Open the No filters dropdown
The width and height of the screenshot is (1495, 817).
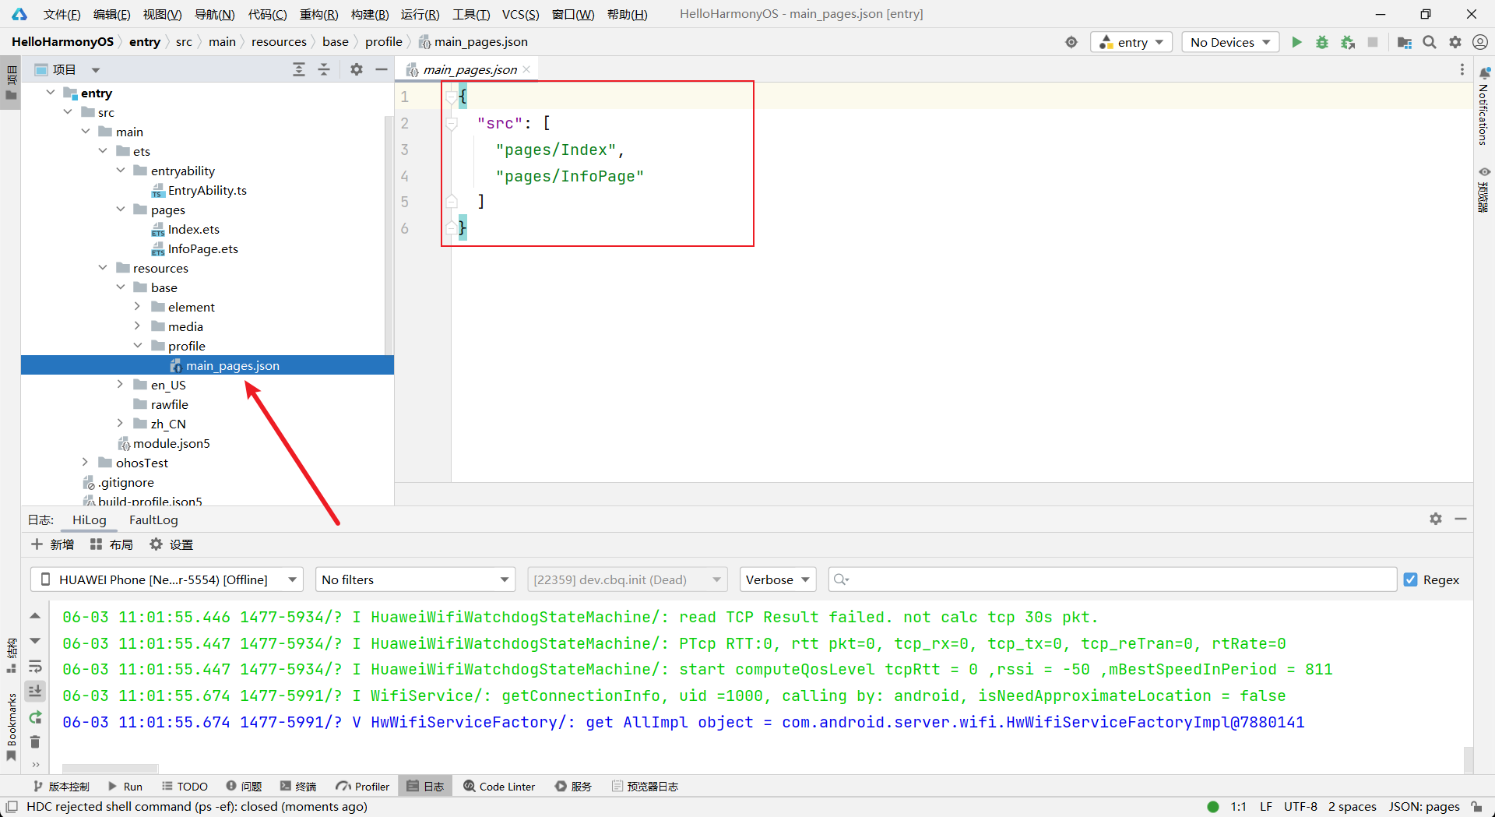point(416,579)
